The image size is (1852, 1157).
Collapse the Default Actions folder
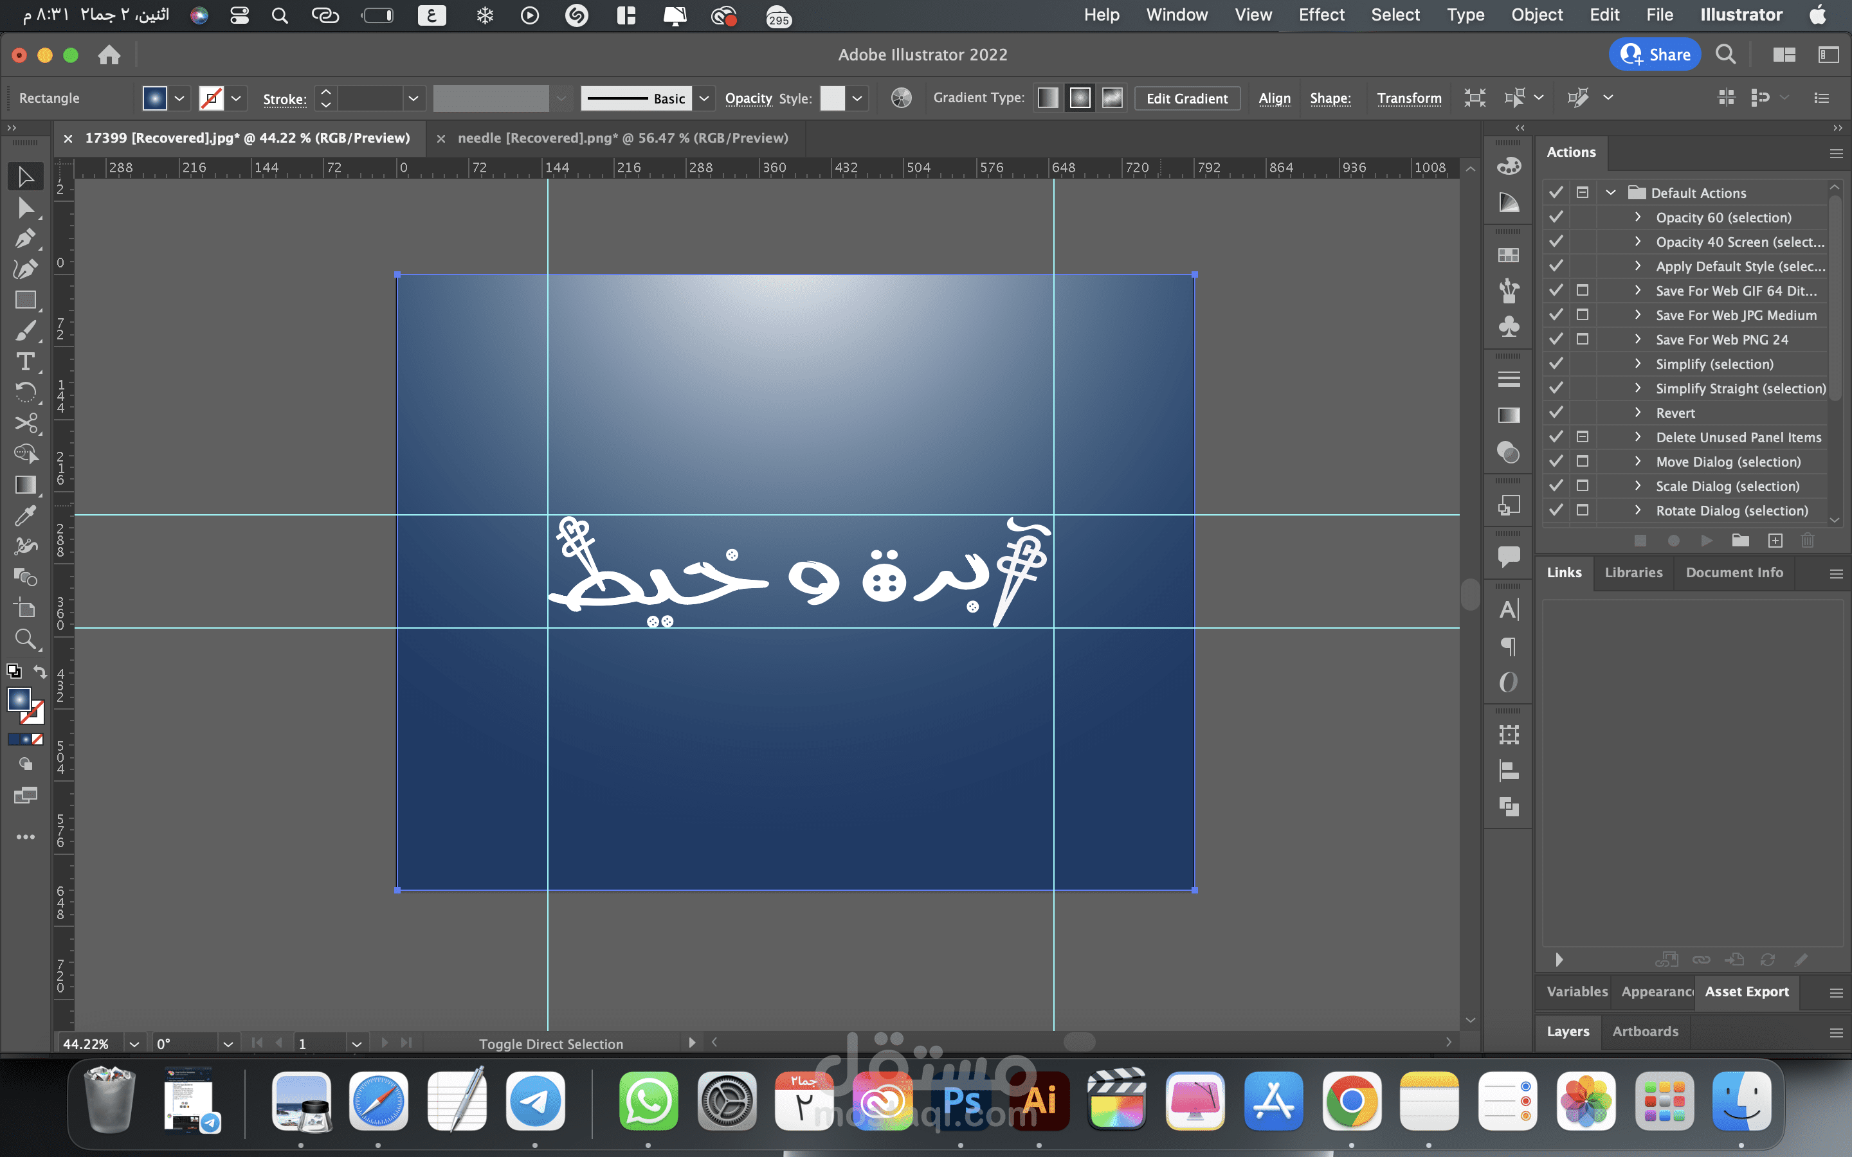(1611, 193)
